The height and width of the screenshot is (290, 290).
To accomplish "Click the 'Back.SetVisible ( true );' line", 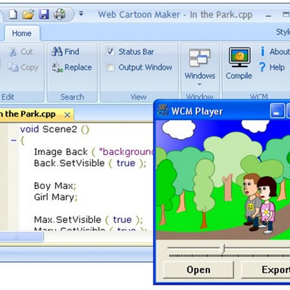I will [90, 163].
